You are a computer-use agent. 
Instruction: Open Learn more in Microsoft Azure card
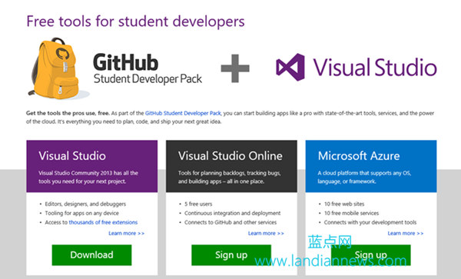pos(406,234)
